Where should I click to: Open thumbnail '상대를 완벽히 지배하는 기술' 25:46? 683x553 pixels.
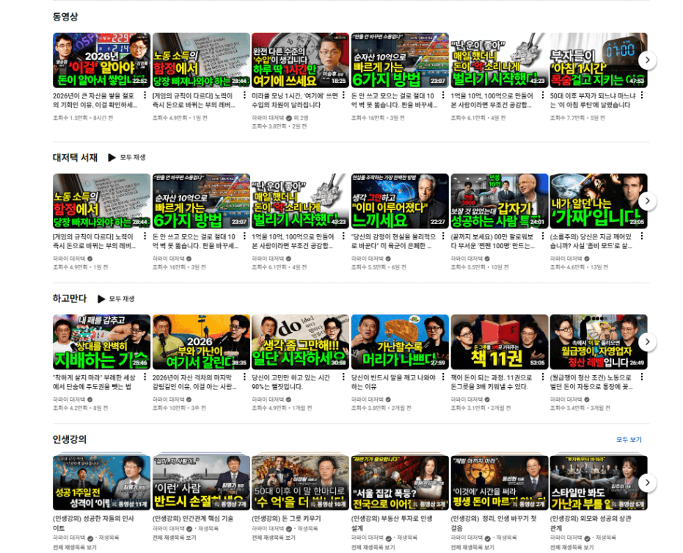pyautogui.click(x=101, y=342)
